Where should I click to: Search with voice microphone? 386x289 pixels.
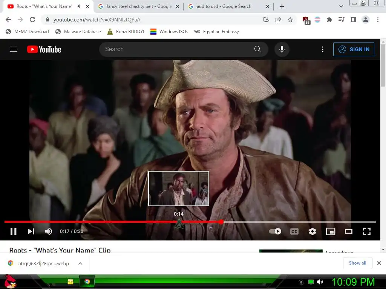click(282, 49)
